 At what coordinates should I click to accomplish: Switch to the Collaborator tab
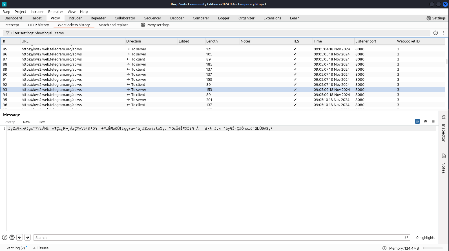tap(125, 18)
